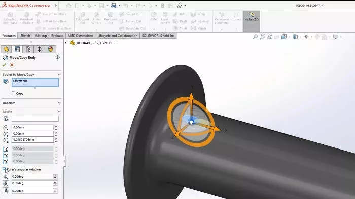Click the Rotation Reference empty field

[35, 119]
